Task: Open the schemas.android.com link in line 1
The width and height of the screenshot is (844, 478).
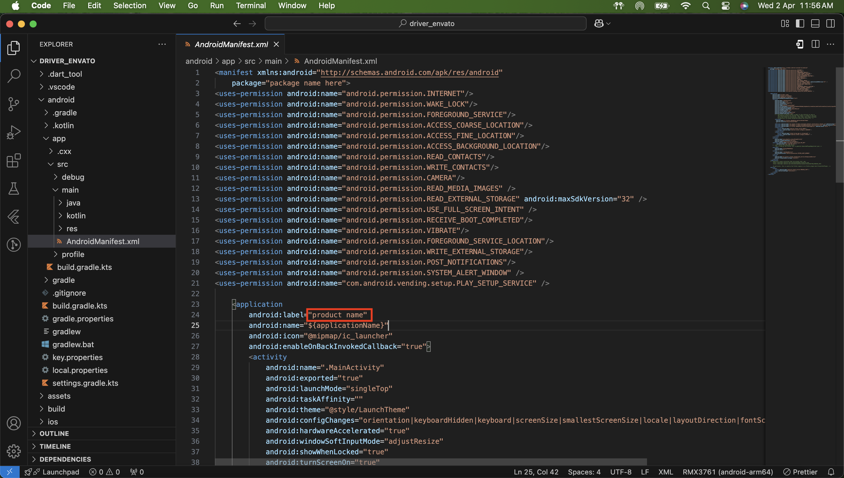Action: [x=409, y=73]
